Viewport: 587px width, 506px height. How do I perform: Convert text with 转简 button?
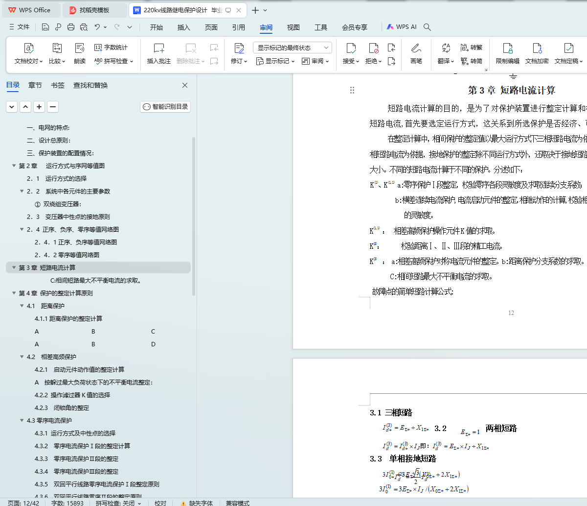pos(472,61)
